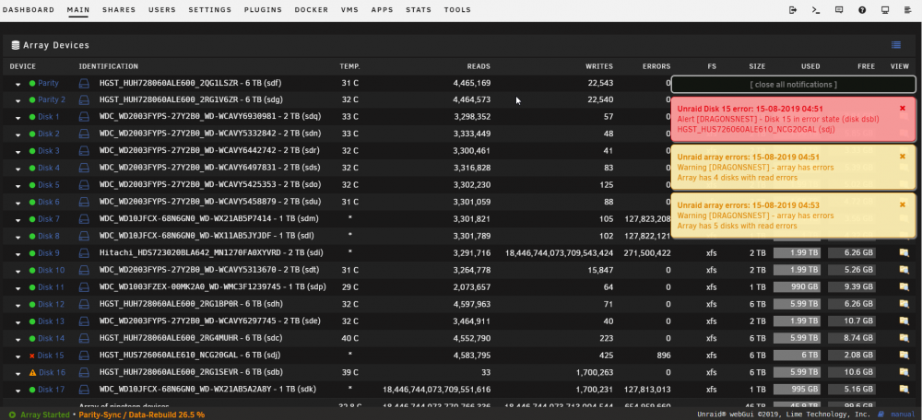922x420 pixels.
Task: Switch to the Tools tab
Action: tap(457, 10)
